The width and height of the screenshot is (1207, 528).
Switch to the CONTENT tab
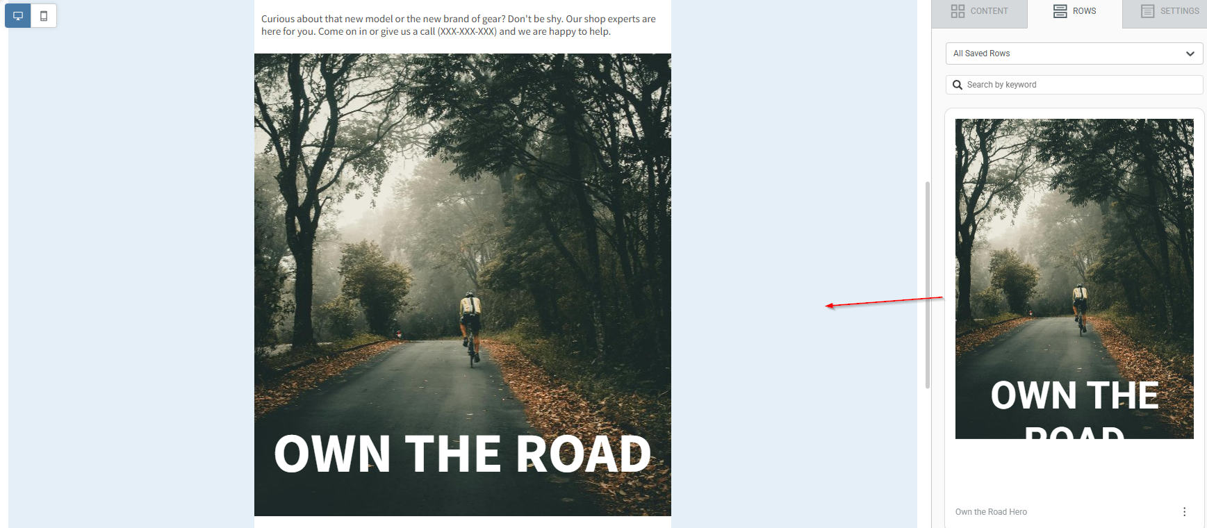pyautogui.click(x=979, y=11)
